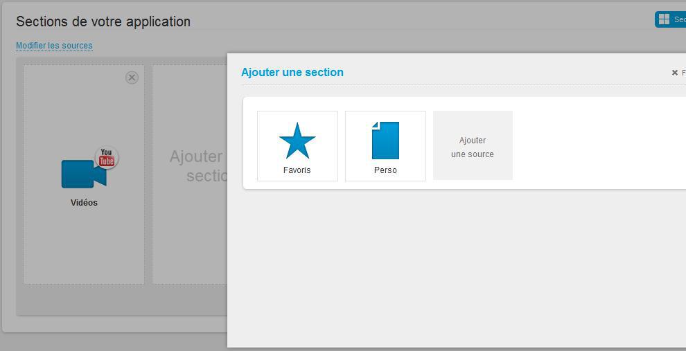Open the Modifier les sources link
This screenshot has height=351, width=686.
[54, 46]
